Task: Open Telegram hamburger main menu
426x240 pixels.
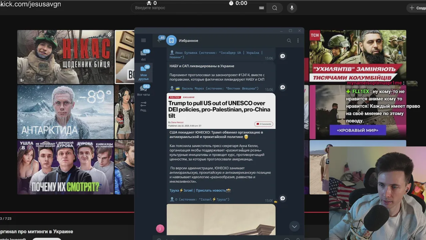Action: pyautogui.click(x=143, y=40)
